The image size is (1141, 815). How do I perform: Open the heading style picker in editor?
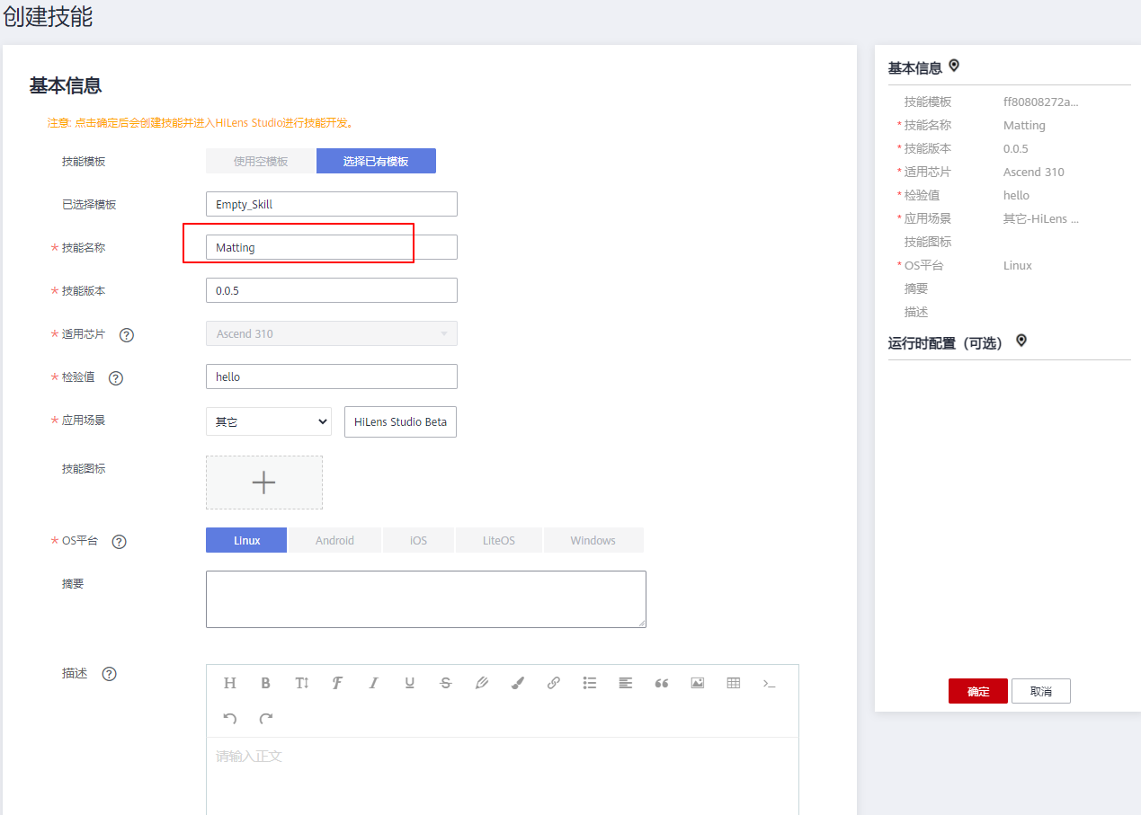[x=230, y=683]
